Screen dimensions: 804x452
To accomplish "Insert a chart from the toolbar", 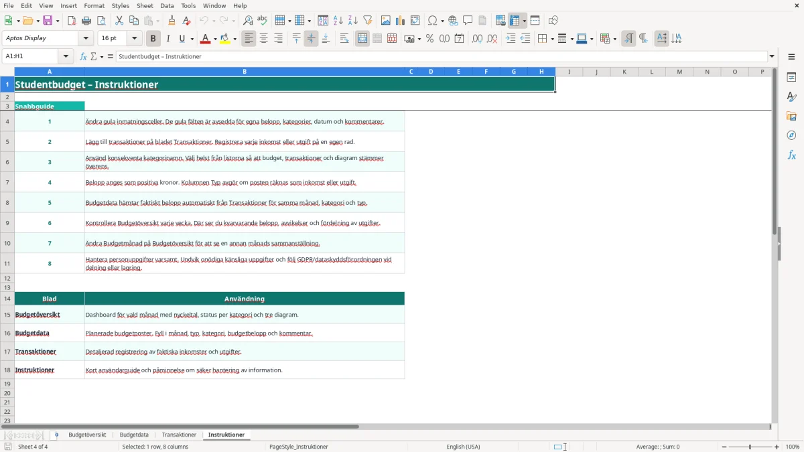I will (401, 21).
